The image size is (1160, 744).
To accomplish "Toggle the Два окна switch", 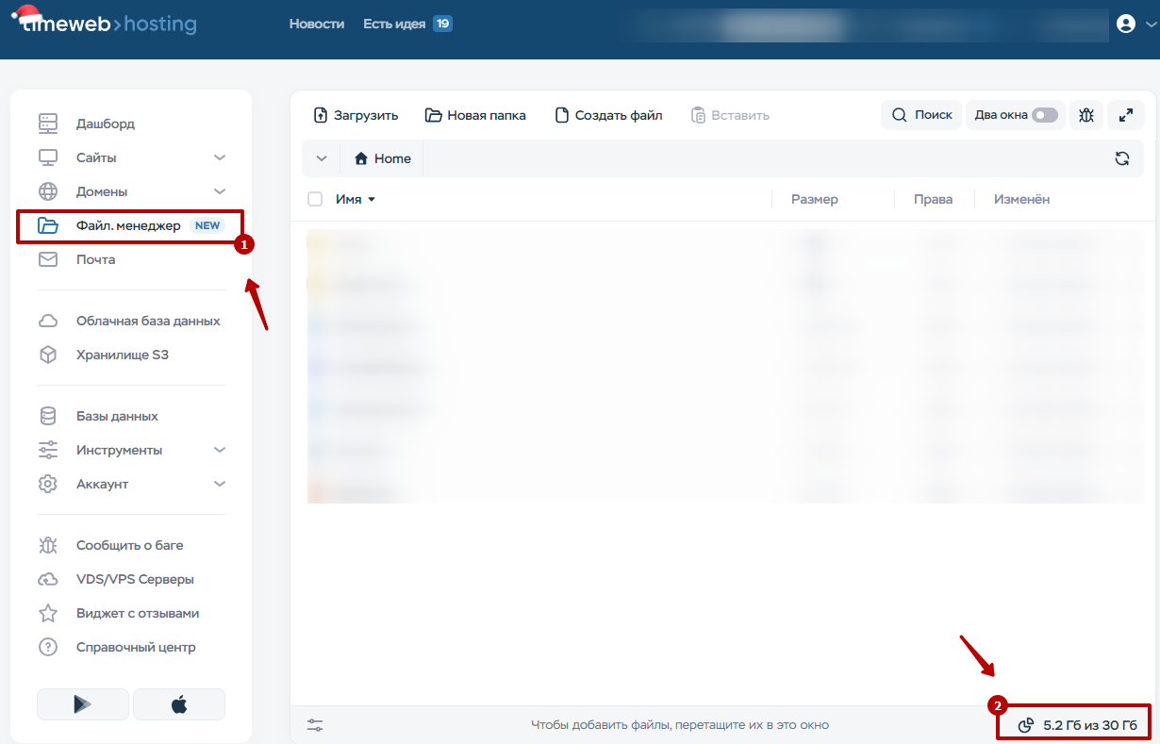I will 1044,115.
